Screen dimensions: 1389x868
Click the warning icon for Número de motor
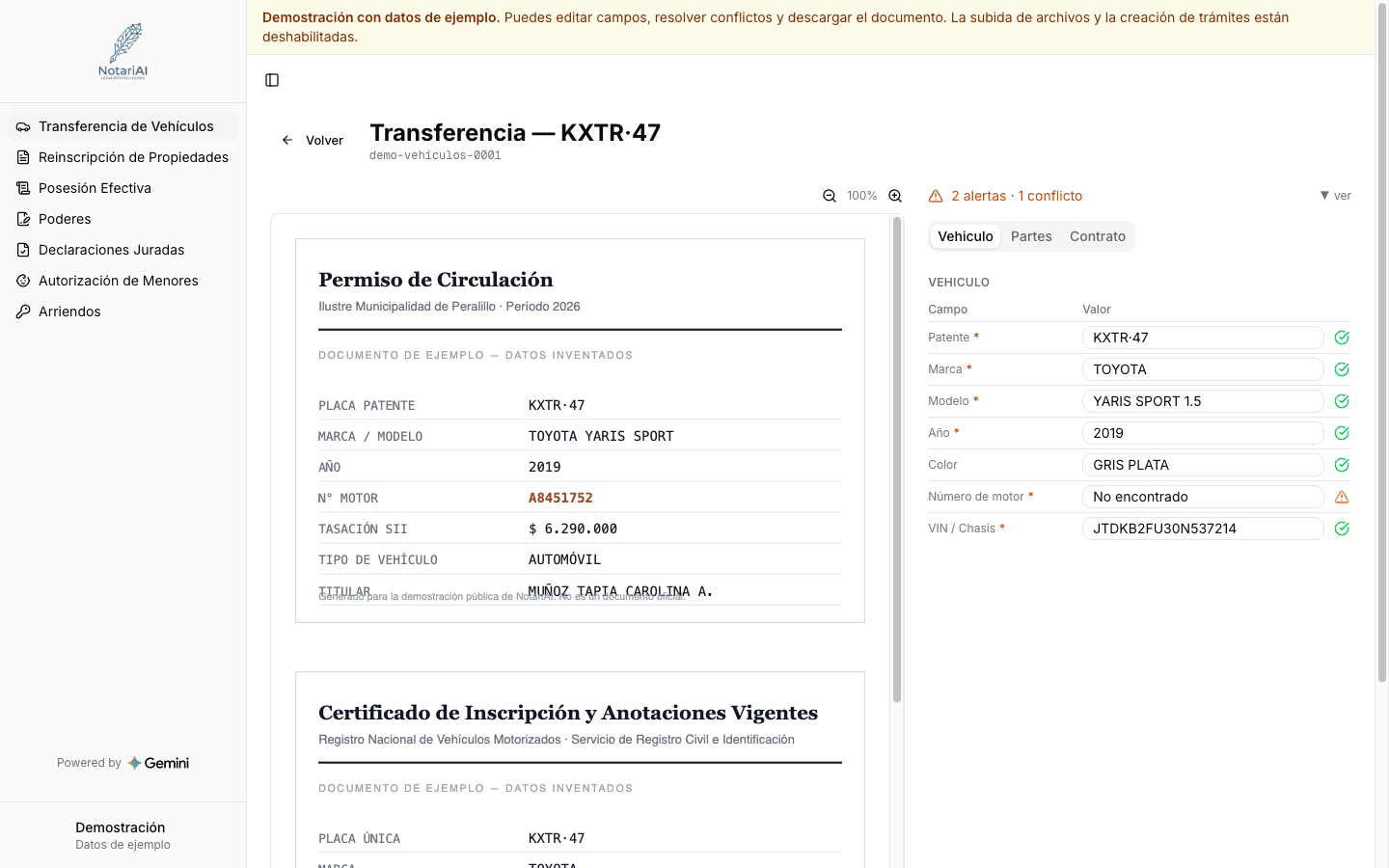1342,497
